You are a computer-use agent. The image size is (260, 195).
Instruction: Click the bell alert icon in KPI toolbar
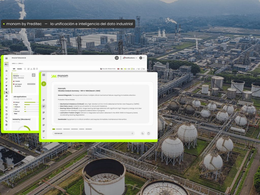[x=37, y=69]
